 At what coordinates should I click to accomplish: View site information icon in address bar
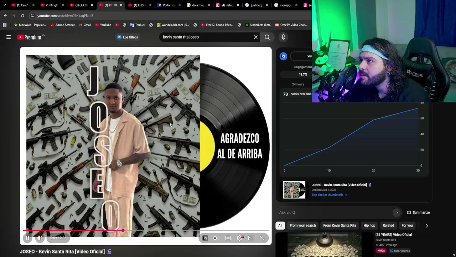pyautogui.click(x=32, y=16)
